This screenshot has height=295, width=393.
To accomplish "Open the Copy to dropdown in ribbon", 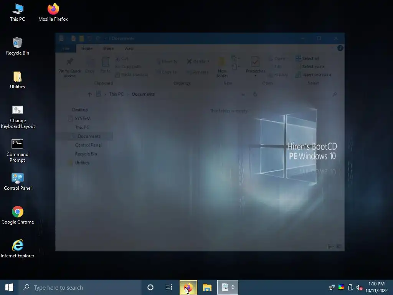I will coord(167,72).
